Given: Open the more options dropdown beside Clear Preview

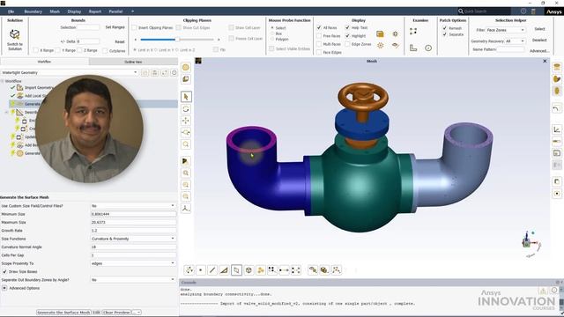Looking at the screenshot, I should point(137,313).
